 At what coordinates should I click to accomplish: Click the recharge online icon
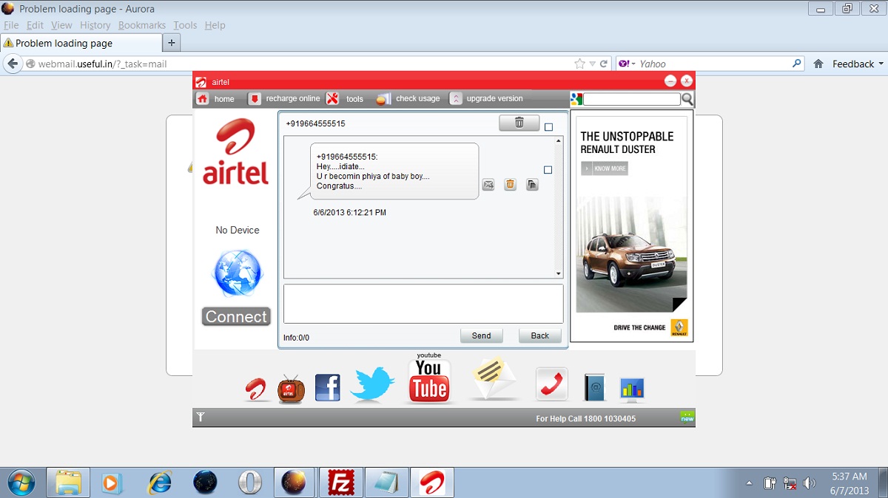(255, 99)
